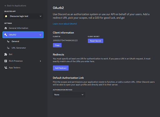Open the selected app dropdown

[23, 16]
